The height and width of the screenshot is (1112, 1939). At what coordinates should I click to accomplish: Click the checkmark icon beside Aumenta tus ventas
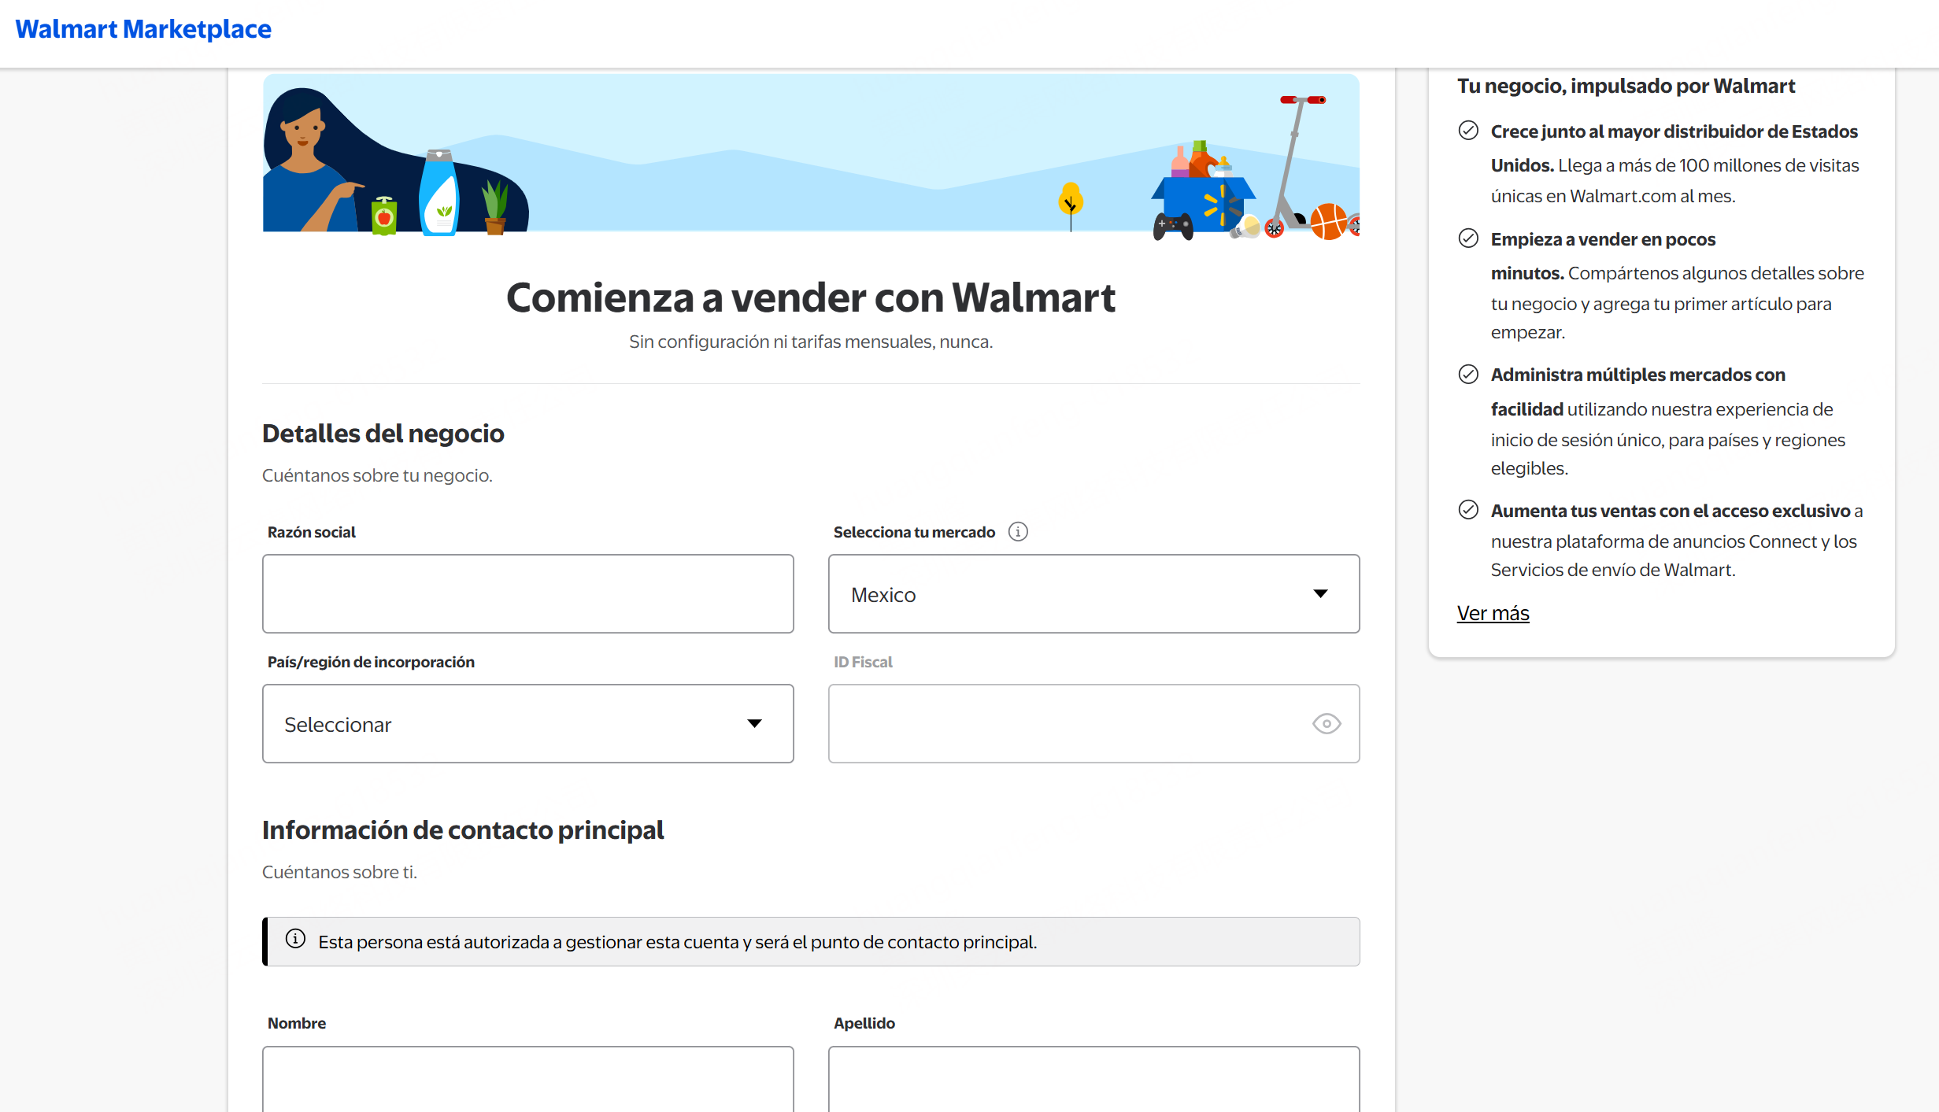[x=1469, y=510]
